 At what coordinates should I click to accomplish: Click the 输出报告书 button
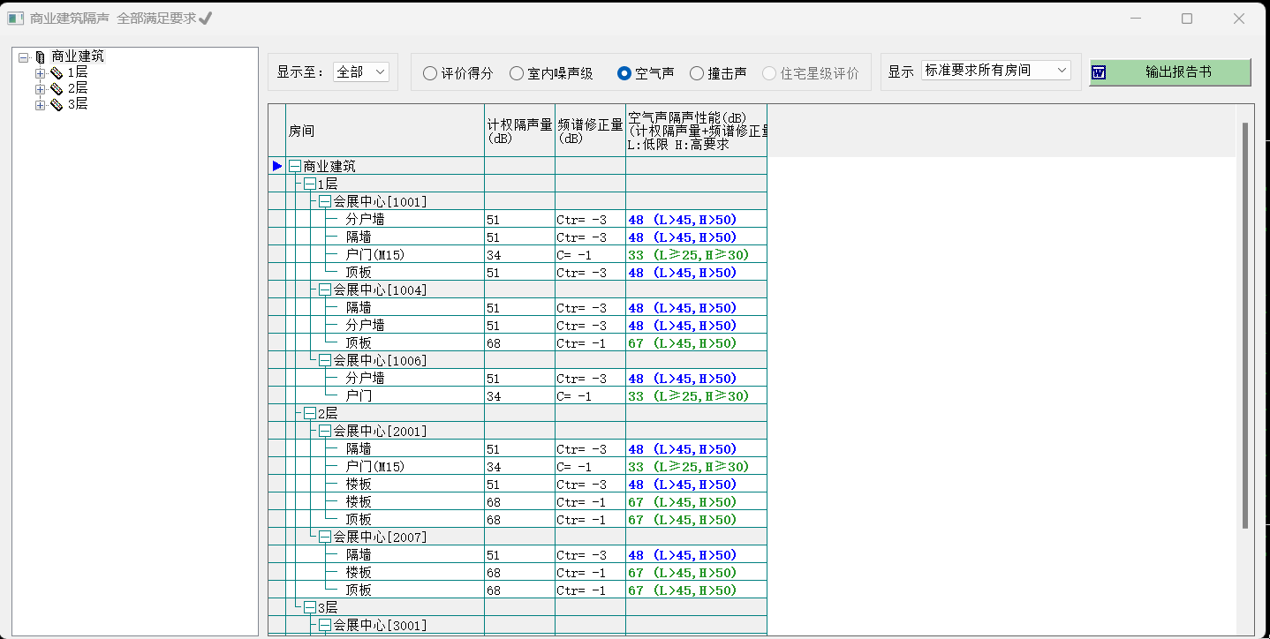1169,72
